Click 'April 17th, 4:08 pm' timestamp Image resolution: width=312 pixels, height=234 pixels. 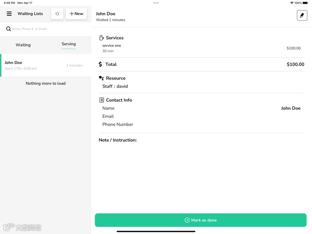(x=21, y=69)
